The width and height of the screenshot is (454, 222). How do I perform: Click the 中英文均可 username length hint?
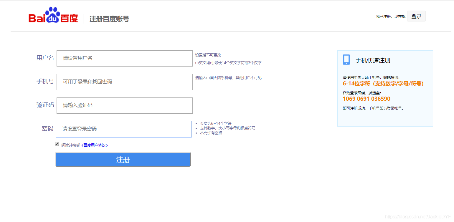point(228,63)
